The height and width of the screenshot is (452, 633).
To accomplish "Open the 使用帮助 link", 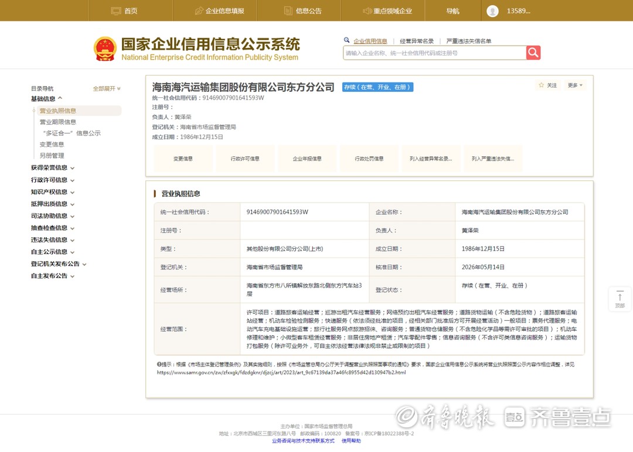I will click(351, 441).
